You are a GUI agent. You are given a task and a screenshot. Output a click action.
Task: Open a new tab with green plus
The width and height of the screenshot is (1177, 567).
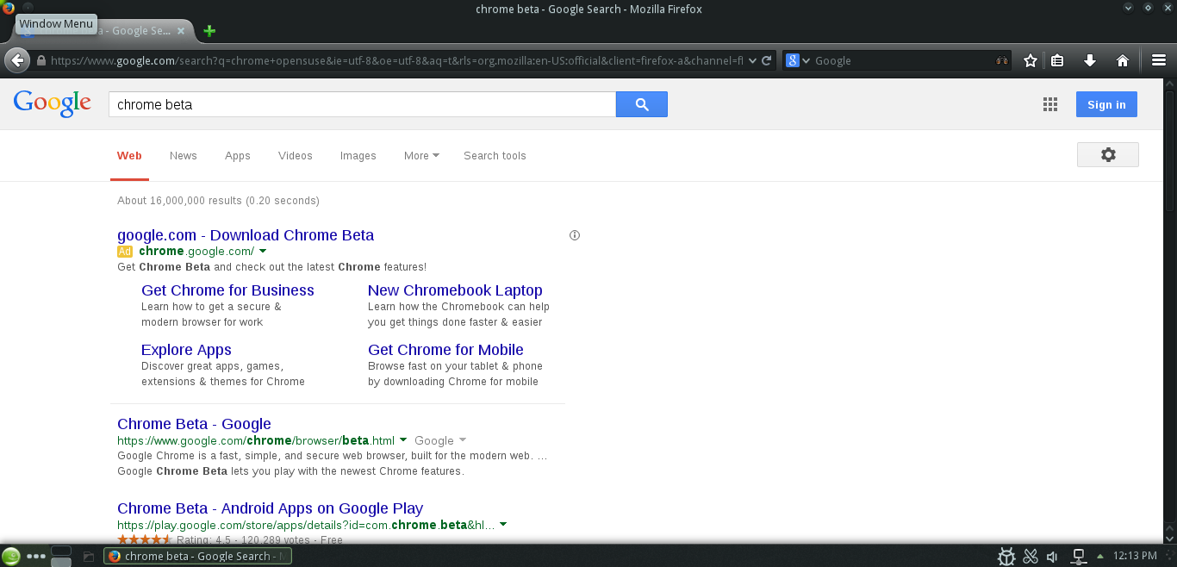[209, 31]
